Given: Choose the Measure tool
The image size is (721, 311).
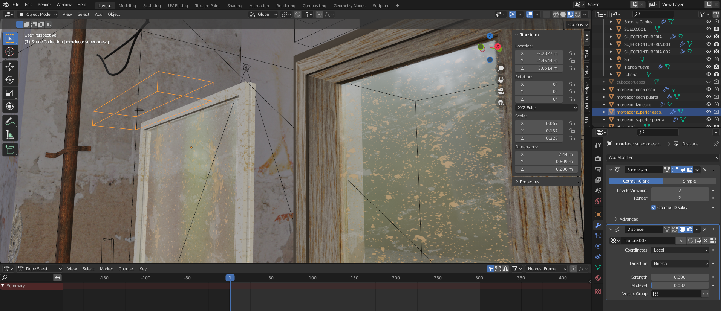Looking at the screenshot, I should pos(10,134).
